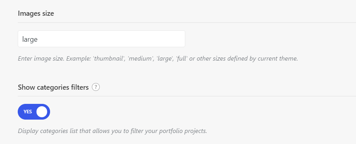The image size is (356, 144).
Task: Focus the Images size text field
Action: pos(101,39)
